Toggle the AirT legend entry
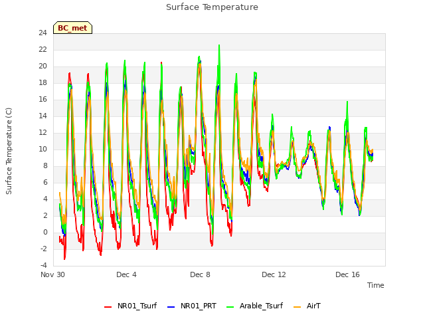 click(307, 306)
